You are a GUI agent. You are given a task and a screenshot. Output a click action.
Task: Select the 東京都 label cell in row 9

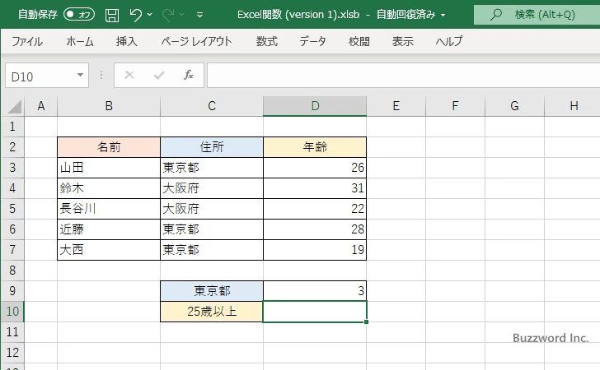tap(212, 291)
